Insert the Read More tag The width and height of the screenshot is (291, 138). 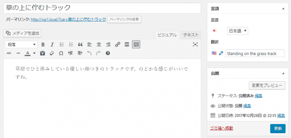[x=127, y=44]
